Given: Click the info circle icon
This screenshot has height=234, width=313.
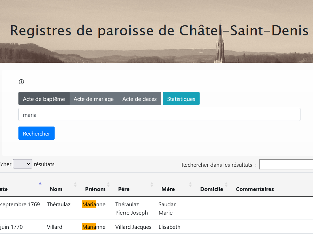Looking at the screenshot, I should [21, 82].
